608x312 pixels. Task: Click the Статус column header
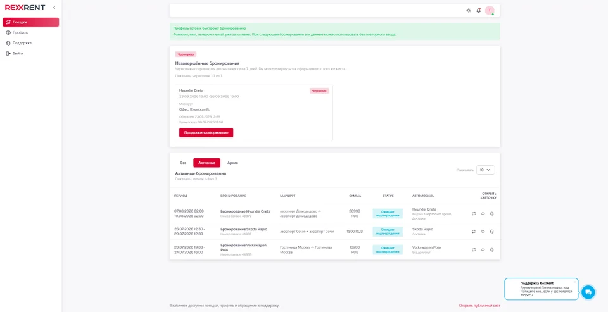pyautogui.click(x=388, y=196)
